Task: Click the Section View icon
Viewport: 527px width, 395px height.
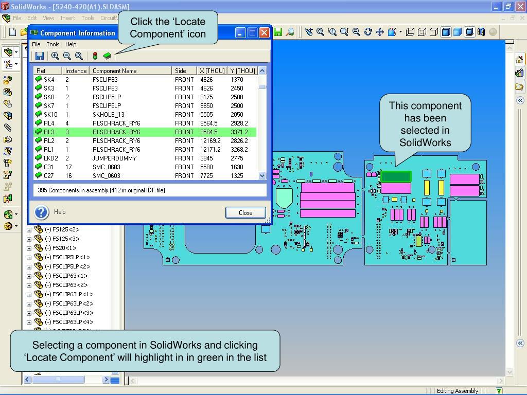Action: click(481, 32)
